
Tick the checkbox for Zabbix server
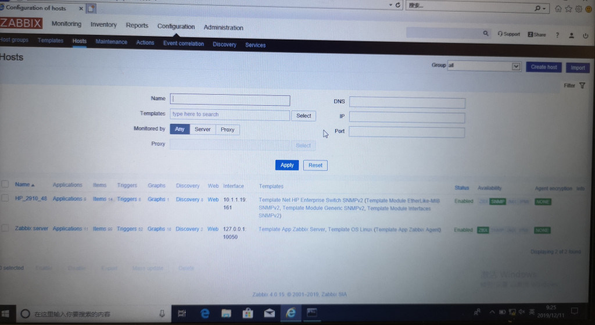coord(5,228)
